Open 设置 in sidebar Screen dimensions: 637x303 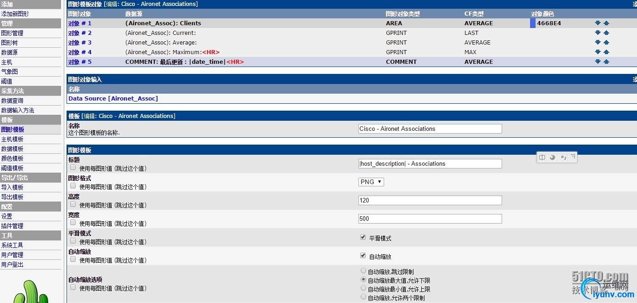pyautogui.click(x=6, y=216)
